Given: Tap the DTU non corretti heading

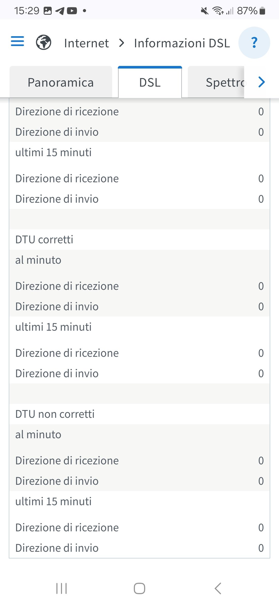Looking at the screenshot, I should [55, 414].
